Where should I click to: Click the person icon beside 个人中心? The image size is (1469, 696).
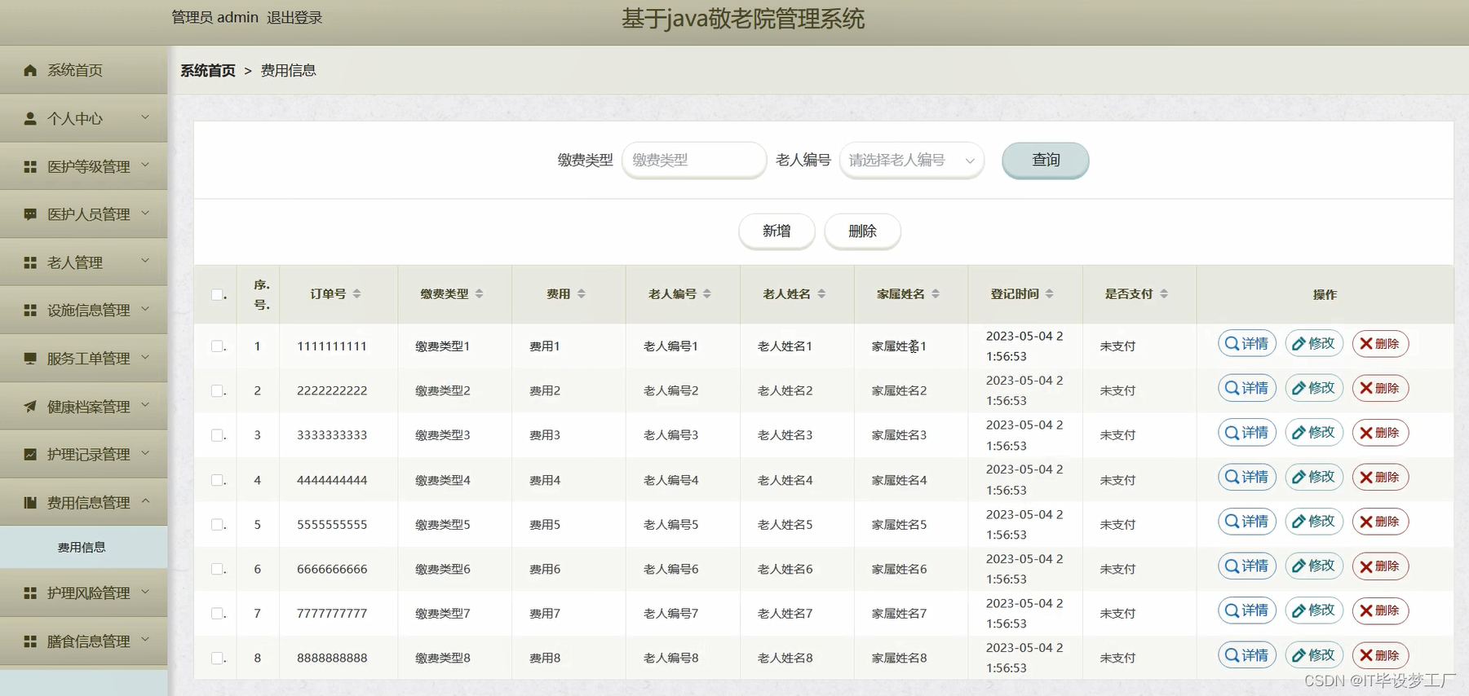point(30,118)
